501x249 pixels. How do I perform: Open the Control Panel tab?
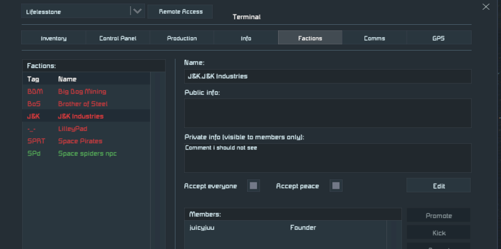[118, 38]
